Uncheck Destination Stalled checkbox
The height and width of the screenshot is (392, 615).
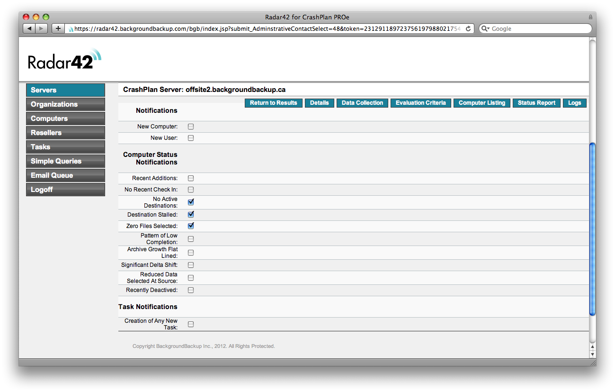tap(191, 214)
